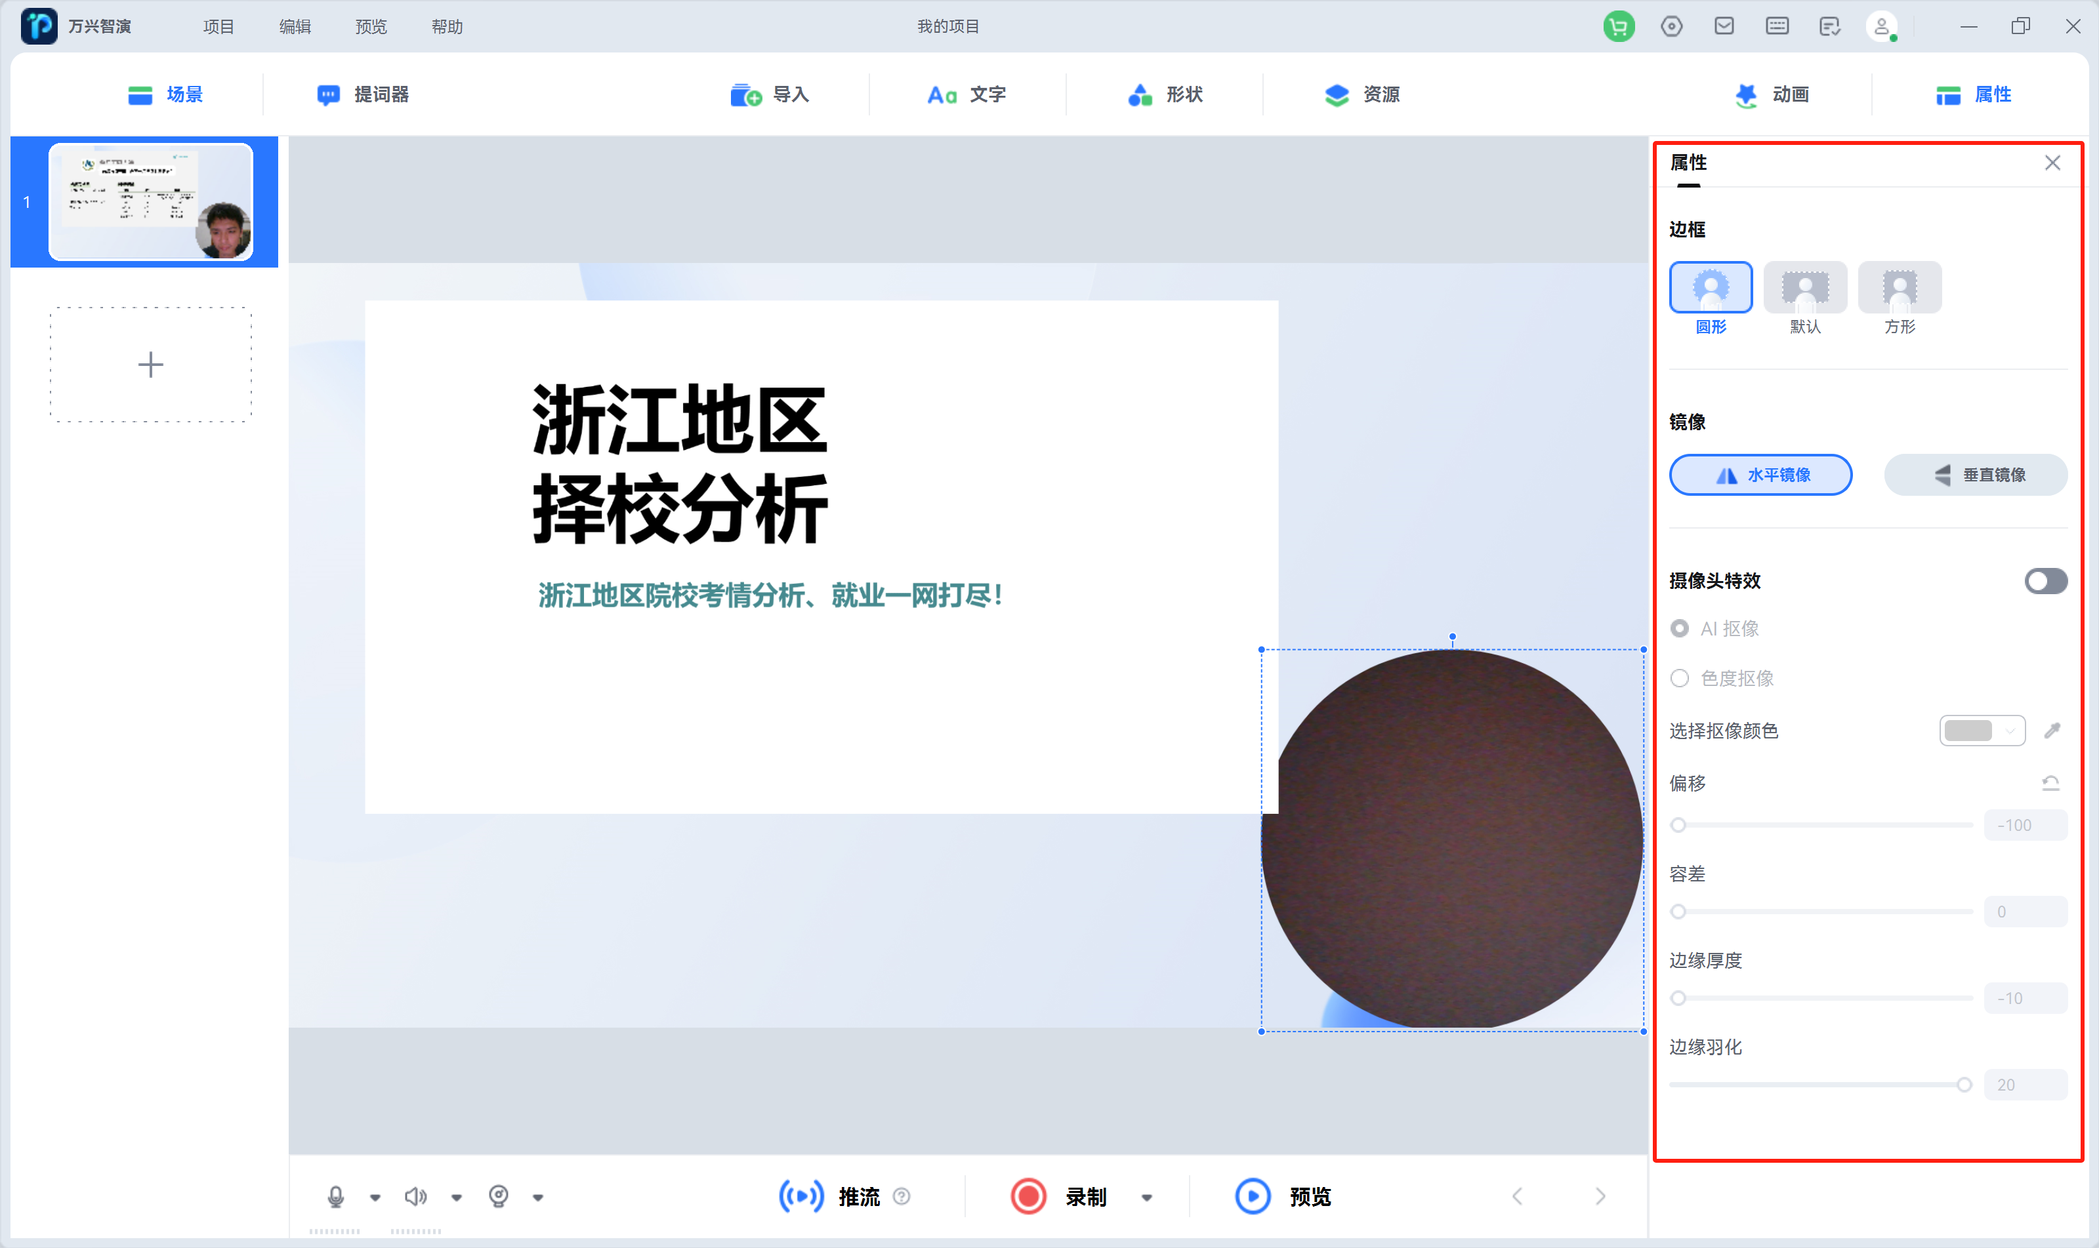Screen dimensions: 2099x1248
Task: Expand the 选择抠像颜色 color dropdown
Action: [2008, 730]
